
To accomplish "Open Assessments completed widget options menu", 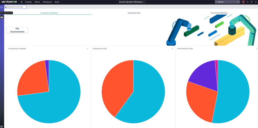I will [x=88, y=49].
